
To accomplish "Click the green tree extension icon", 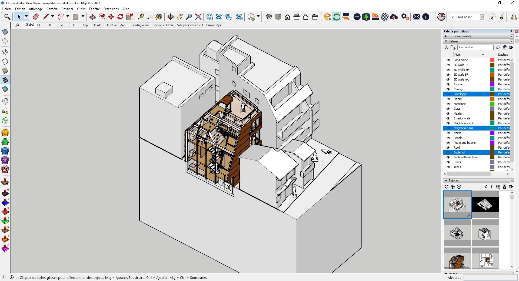I will point(366,17).
